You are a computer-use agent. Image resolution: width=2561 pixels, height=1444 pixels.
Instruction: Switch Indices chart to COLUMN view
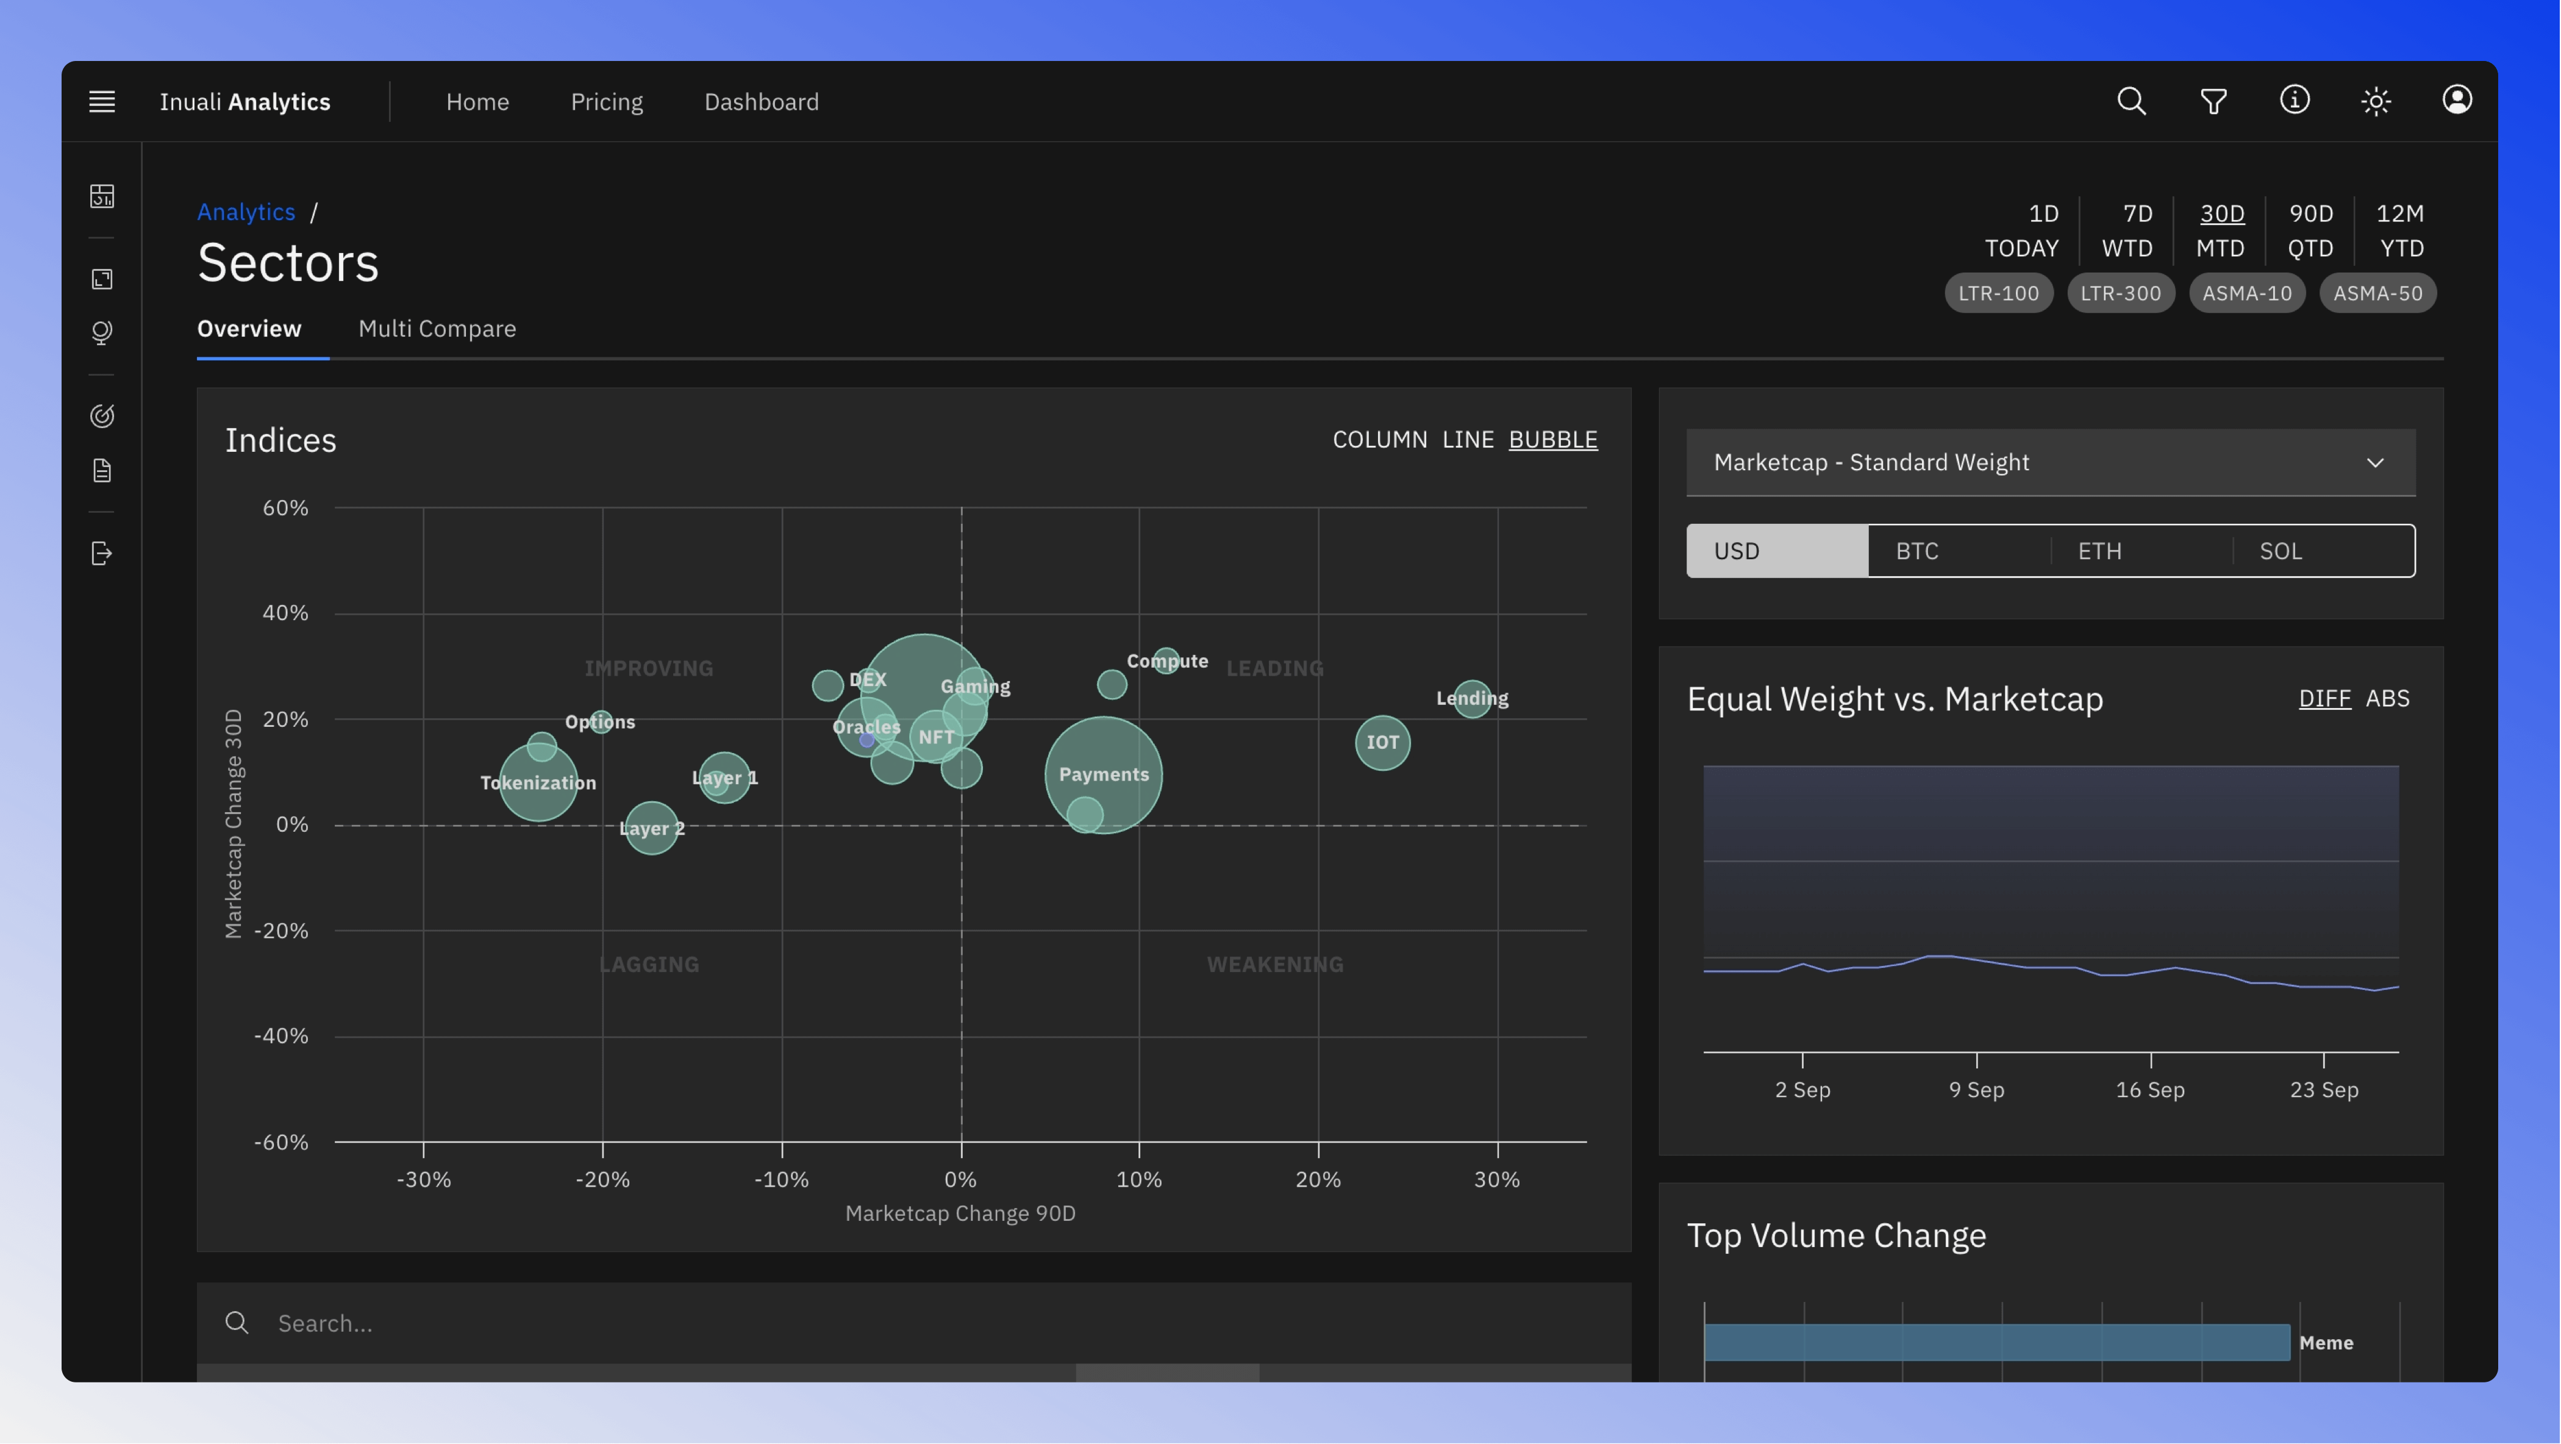point(1379,440)
